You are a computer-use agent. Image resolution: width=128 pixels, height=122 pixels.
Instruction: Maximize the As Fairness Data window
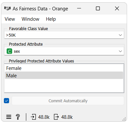98,8
